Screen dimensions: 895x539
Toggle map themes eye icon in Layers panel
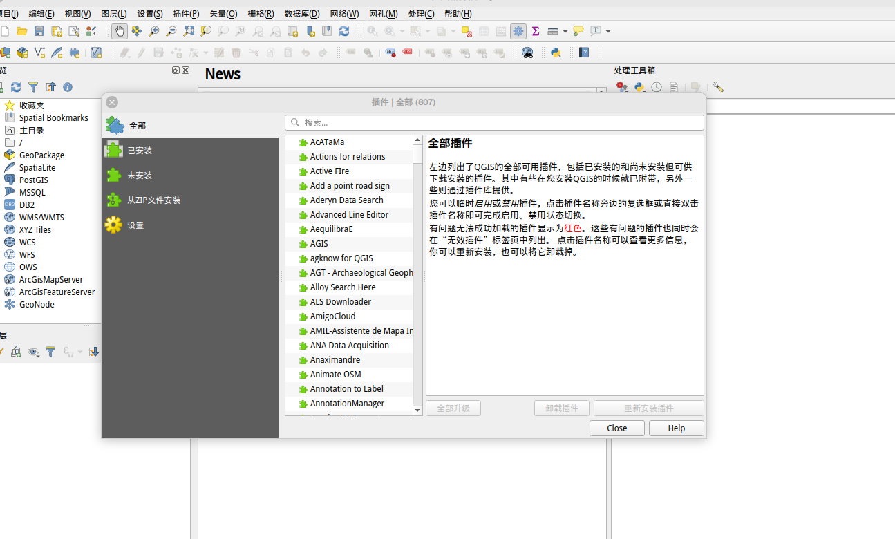pos(33,352)
